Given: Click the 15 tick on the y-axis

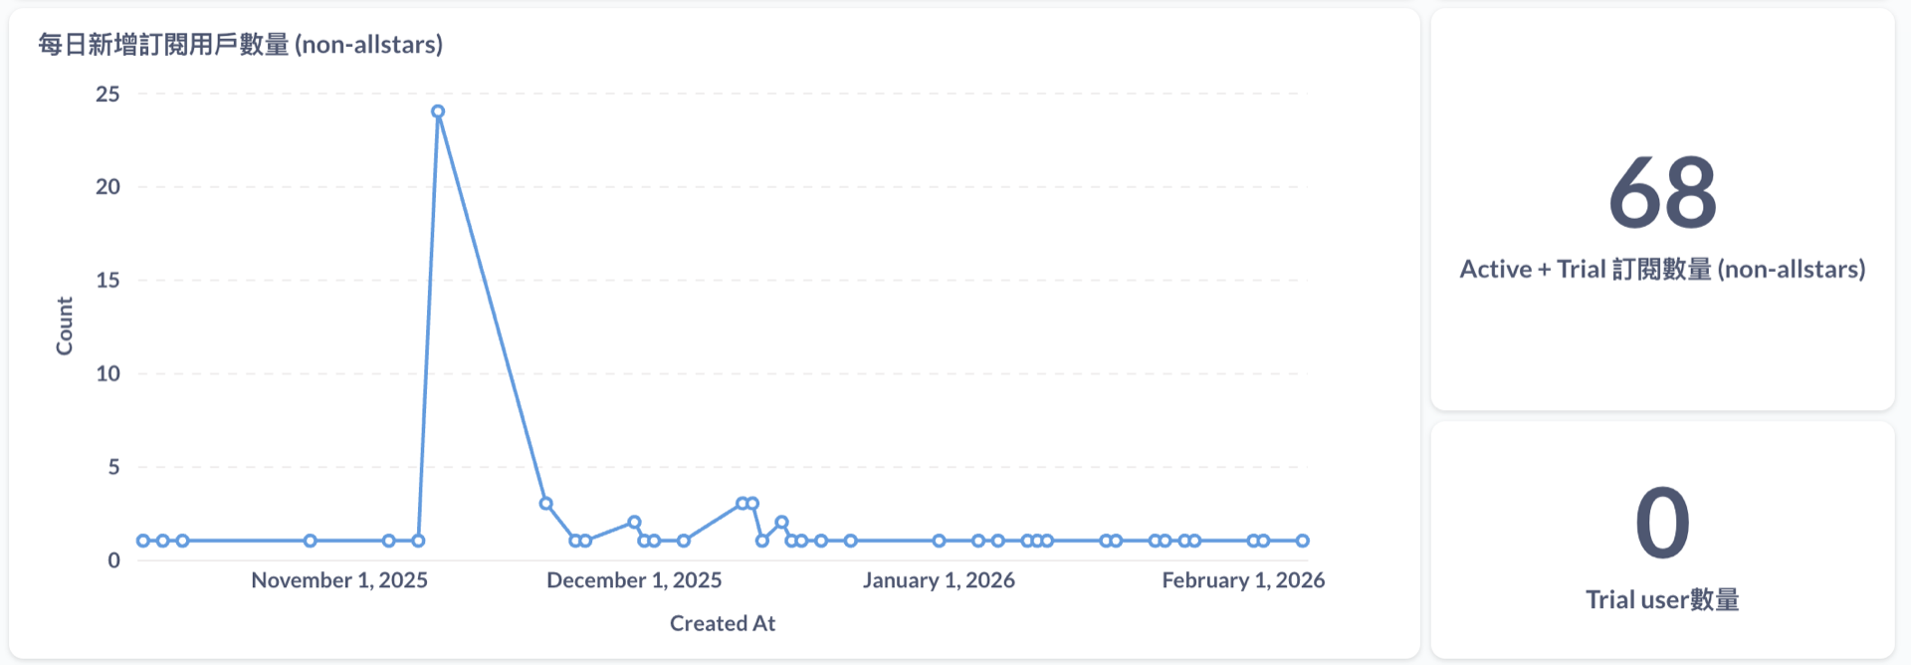Looking at the screenshot, I should [107, 280].
